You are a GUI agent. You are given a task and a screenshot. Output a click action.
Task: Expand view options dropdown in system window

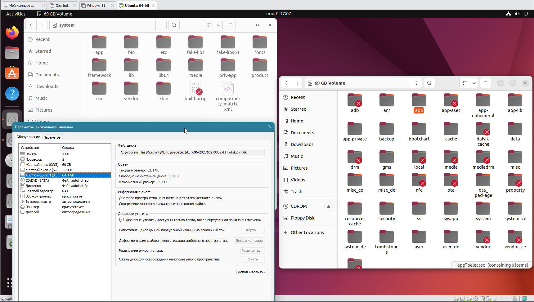[219, 25]
